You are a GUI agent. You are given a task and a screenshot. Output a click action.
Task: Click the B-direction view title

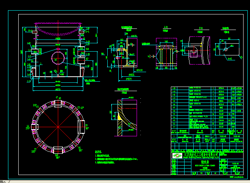(x=201, y=28)
